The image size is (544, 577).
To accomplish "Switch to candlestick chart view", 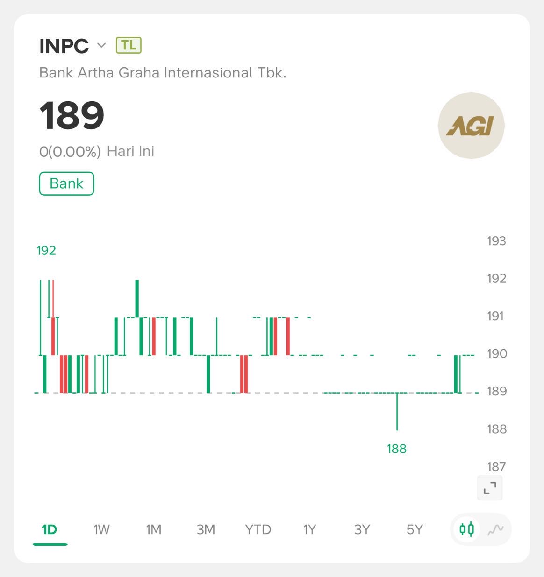I will (x=466, y=529).
